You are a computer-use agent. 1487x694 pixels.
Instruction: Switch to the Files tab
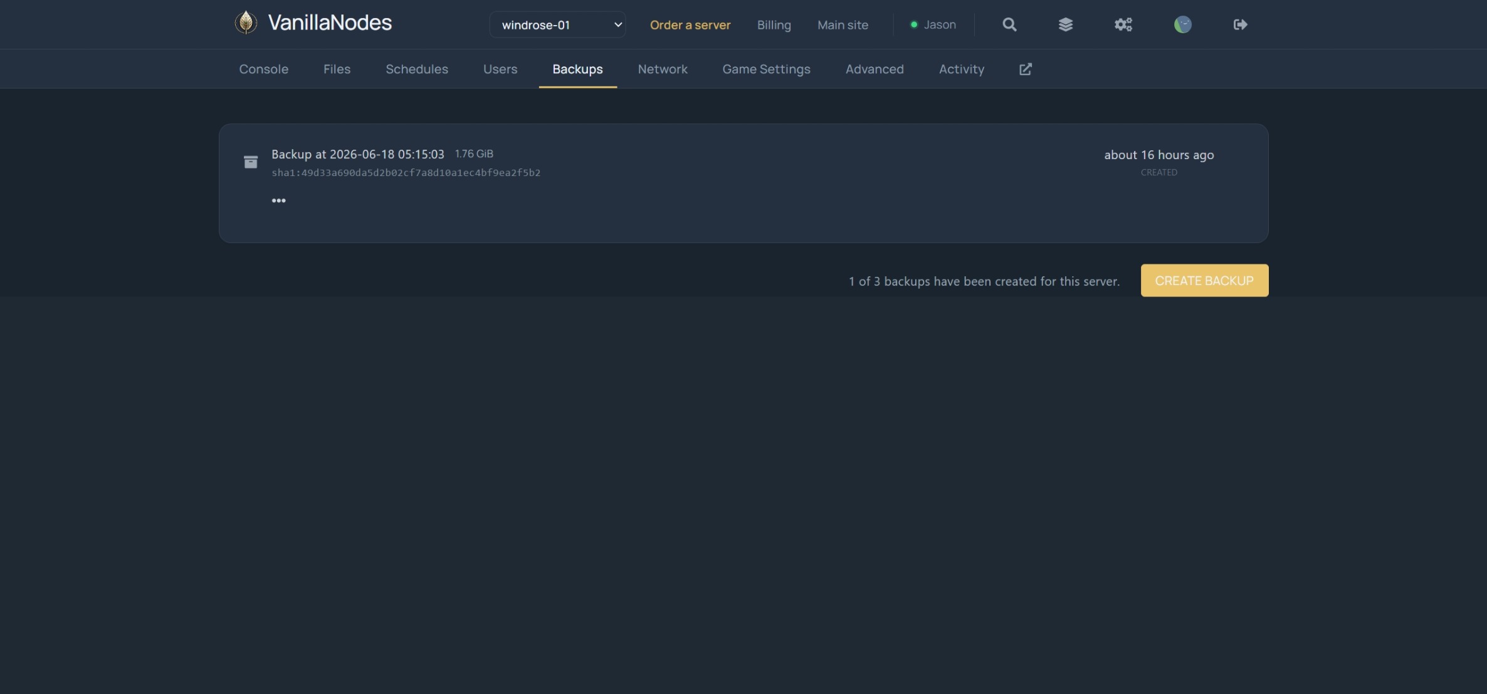pos(337,69)
